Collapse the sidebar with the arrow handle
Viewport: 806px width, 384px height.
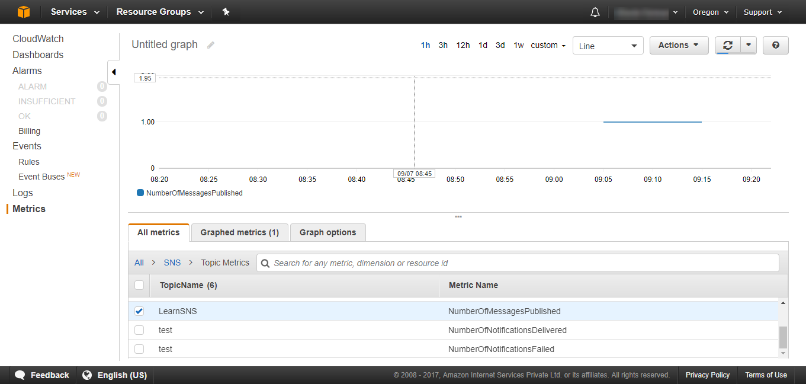tap(113, 72)
